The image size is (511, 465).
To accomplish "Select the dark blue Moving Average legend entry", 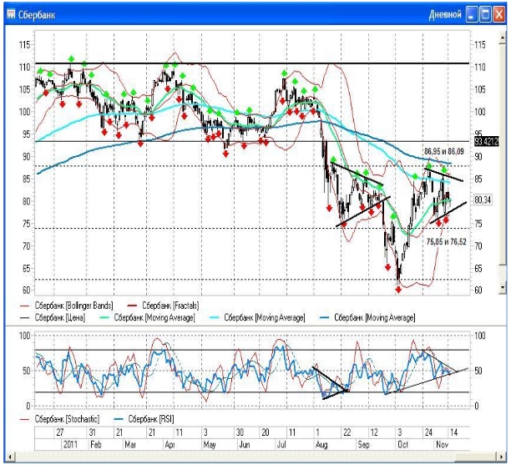I will [367, 317].
